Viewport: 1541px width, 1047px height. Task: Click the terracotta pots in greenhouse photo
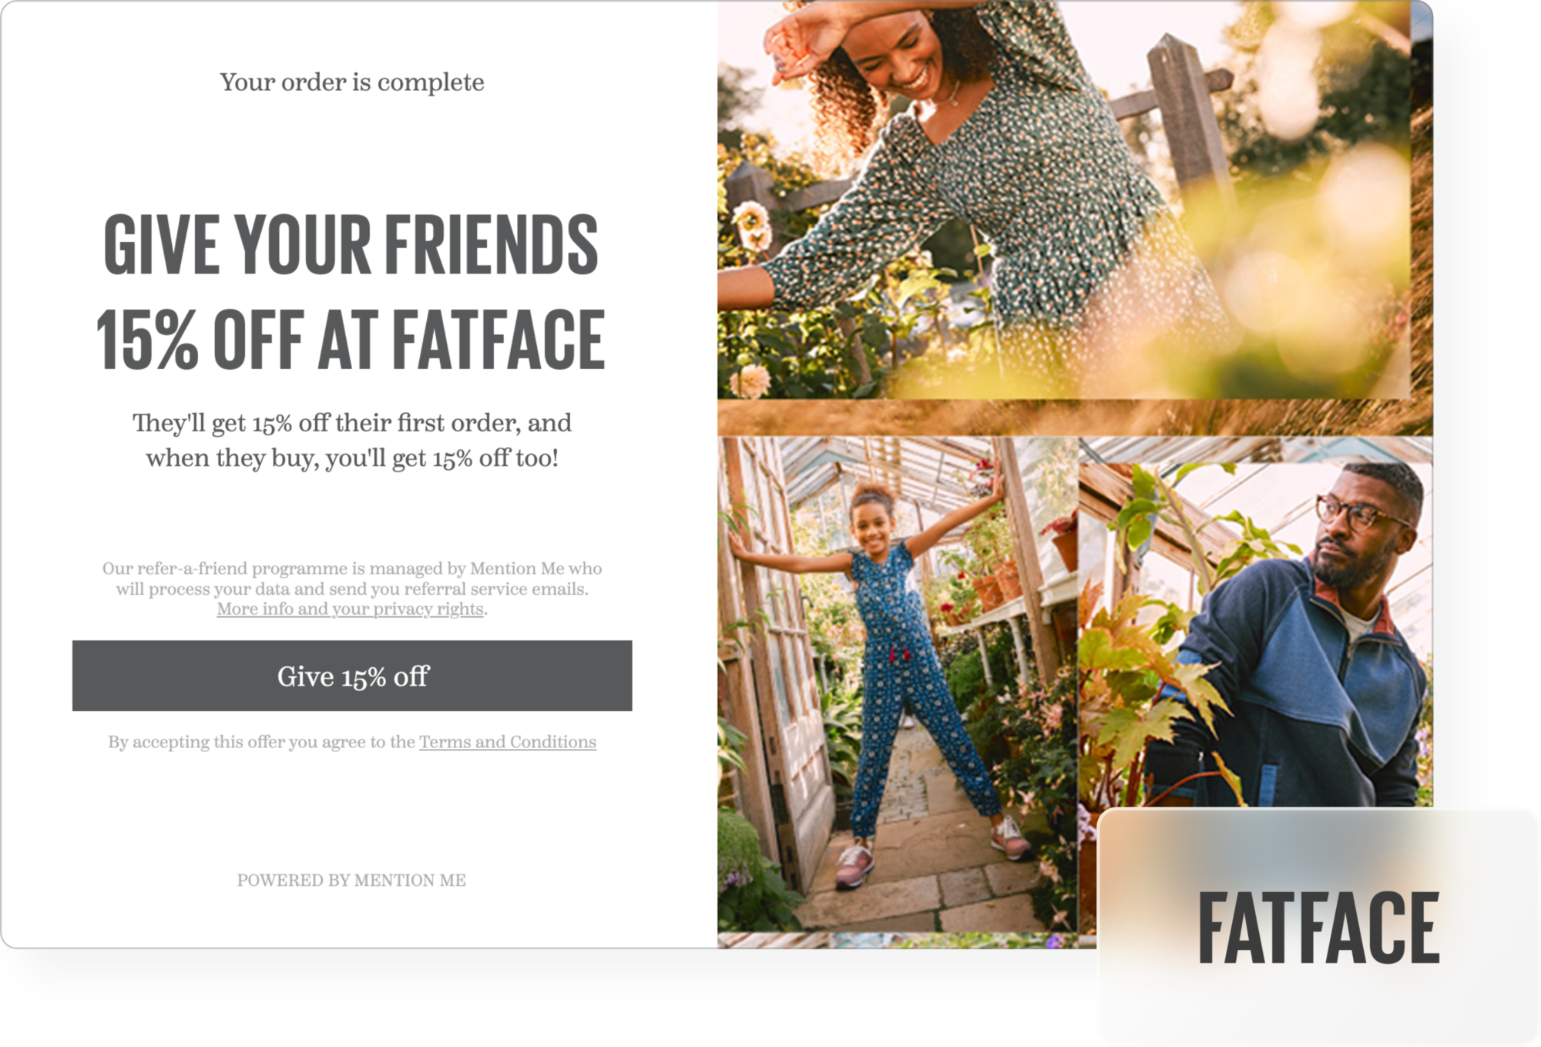pyautogui.click(x=994, y=586)
